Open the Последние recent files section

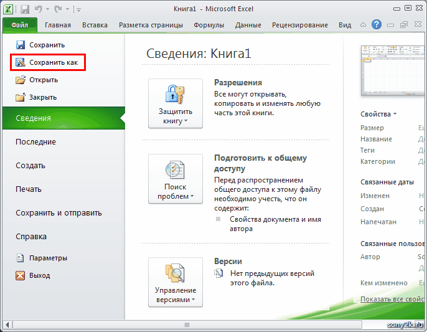[x=35, y=142]
